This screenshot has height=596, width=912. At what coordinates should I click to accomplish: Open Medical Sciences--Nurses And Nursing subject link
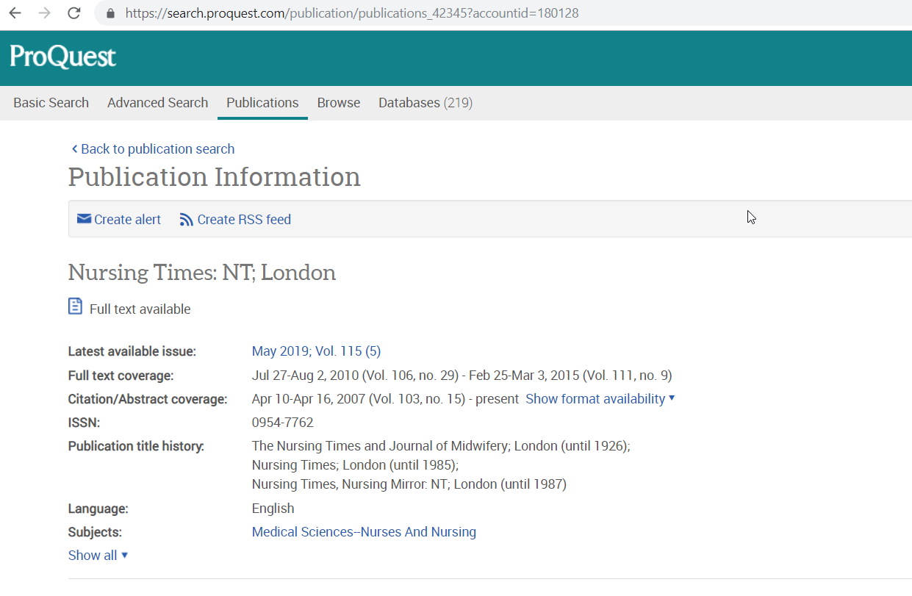(364, 532)
